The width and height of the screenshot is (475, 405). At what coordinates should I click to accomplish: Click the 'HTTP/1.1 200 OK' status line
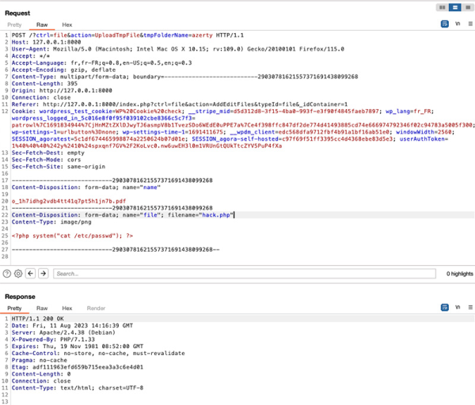click(x=37, y=319)
